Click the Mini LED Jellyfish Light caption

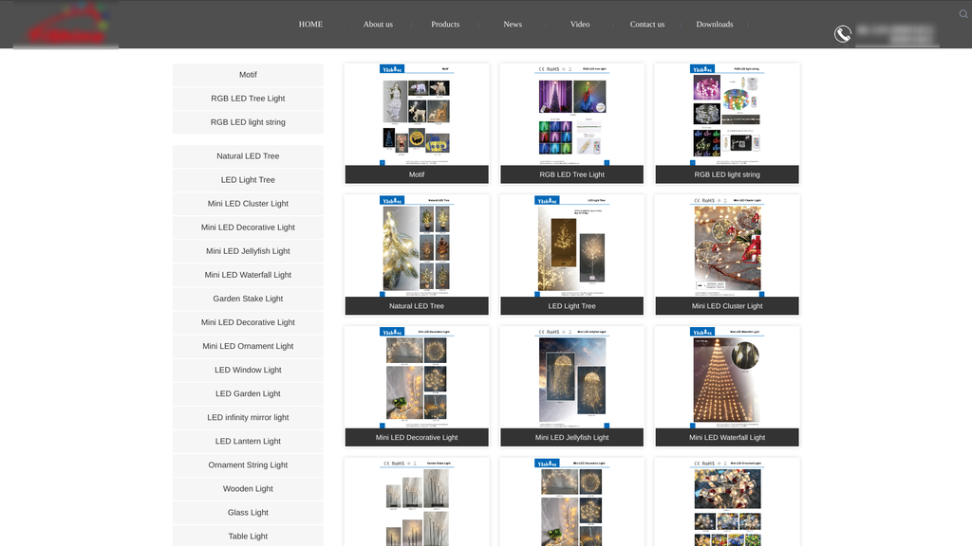(571, 437)
